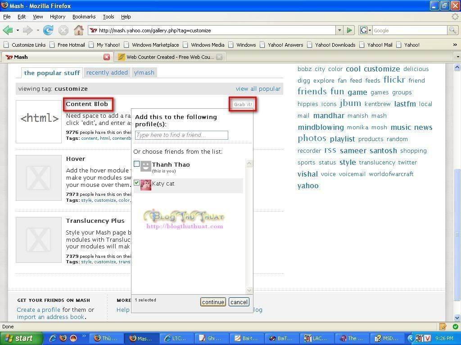Open the Bookmarks menu
The image size is (461, 345).
(x=84, y=17)
